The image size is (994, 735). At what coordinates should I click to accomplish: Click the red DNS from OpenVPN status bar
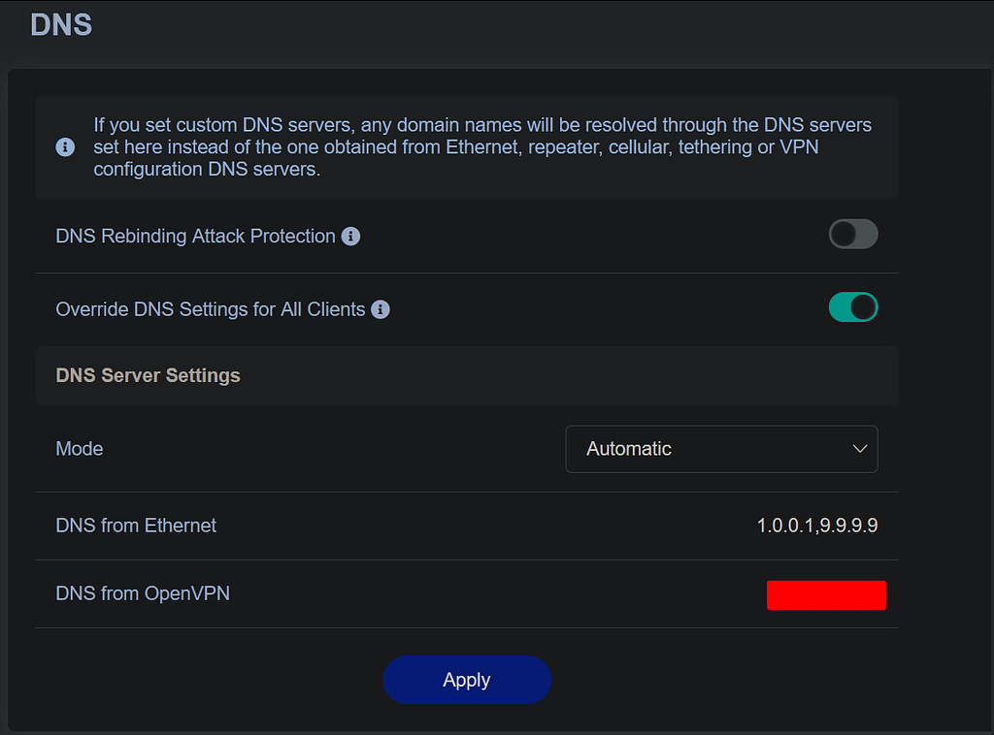point(826,594)
